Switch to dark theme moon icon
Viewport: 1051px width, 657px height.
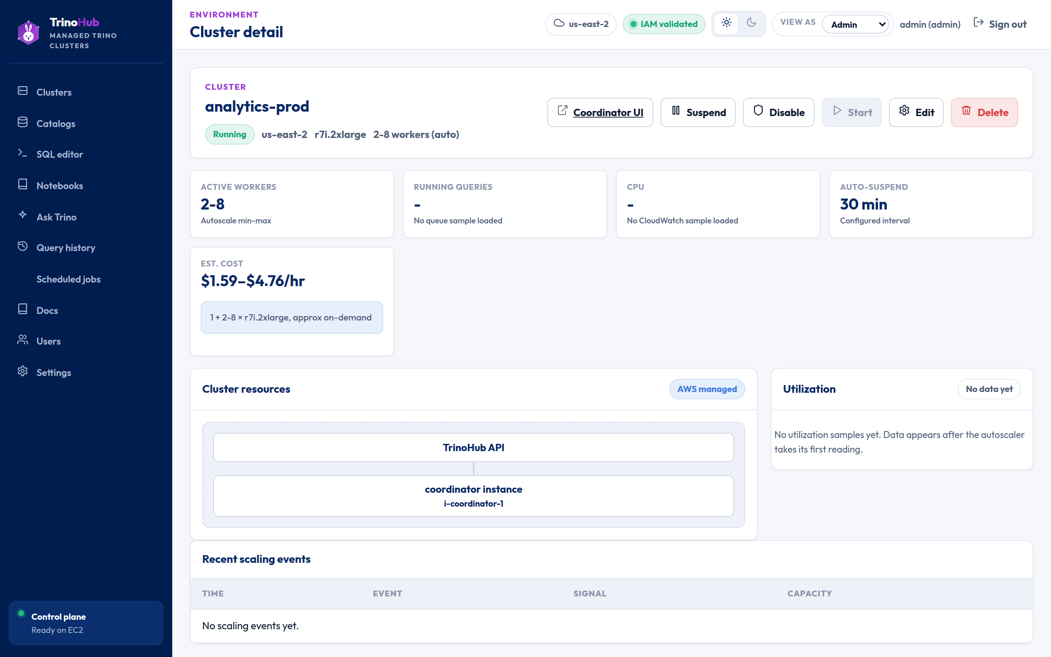[751, 23]
